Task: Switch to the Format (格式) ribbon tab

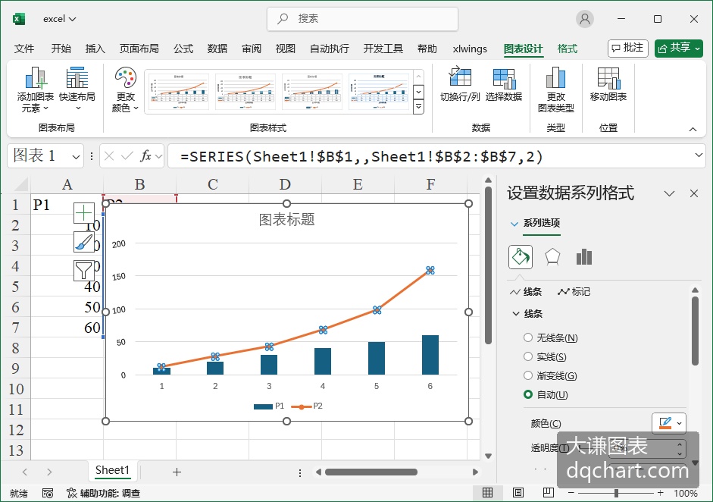Action: pos(568,49)
